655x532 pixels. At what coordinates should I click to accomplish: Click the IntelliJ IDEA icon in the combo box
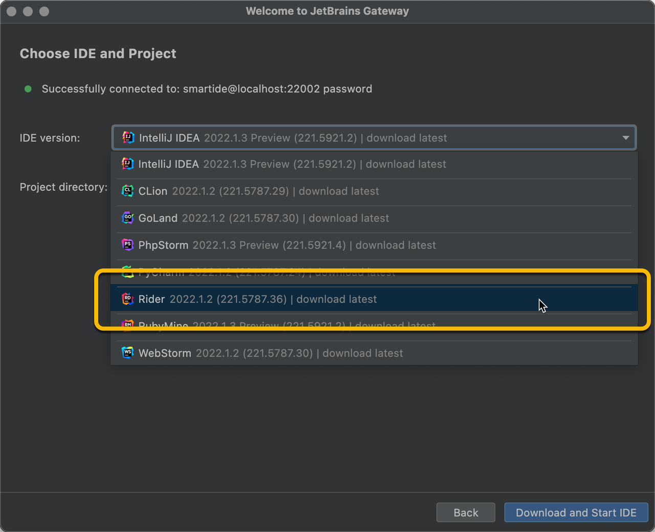(128, 138)
